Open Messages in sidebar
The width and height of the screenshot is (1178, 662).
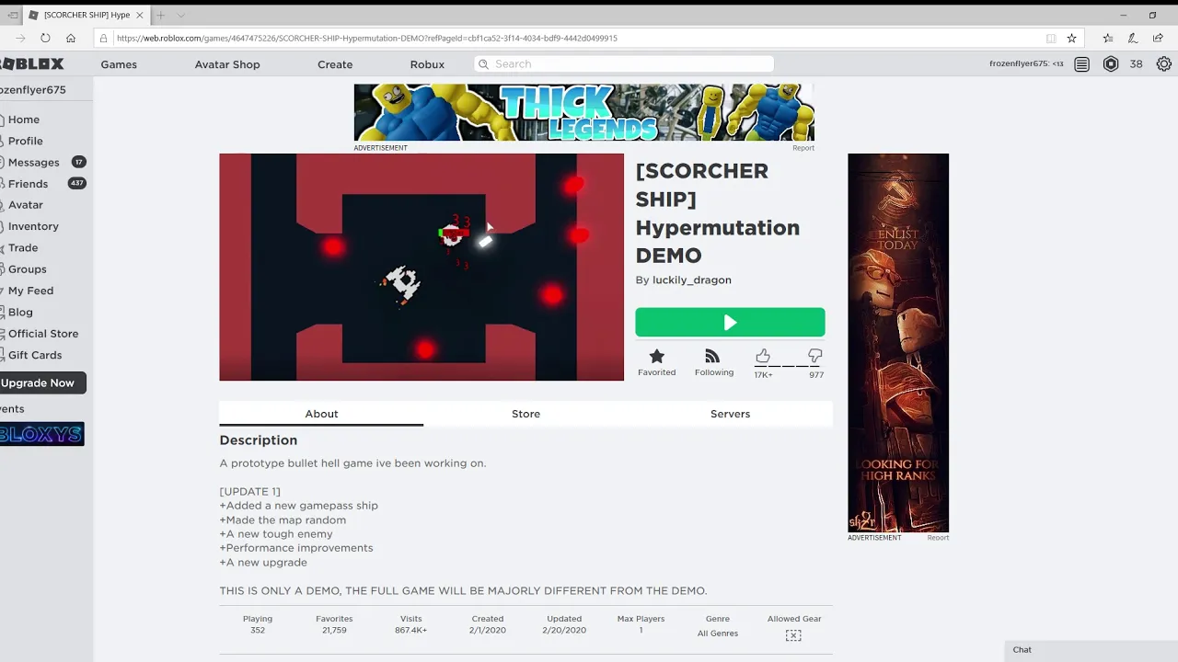pyautogui.click(x=33, y=163)
